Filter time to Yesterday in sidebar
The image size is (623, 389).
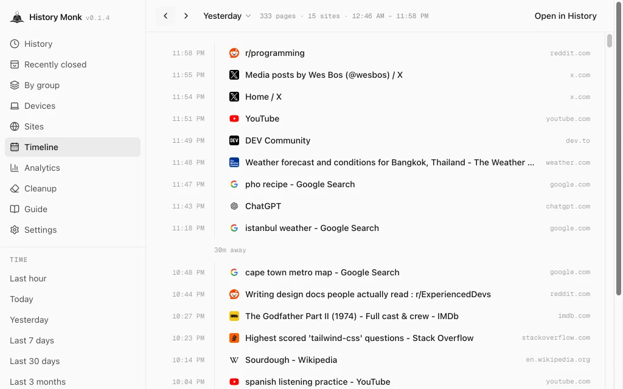29,320
